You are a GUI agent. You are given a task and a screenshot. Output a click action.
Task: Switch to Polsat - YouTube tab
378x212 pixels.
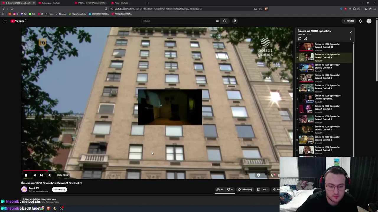tap(126, 3)
